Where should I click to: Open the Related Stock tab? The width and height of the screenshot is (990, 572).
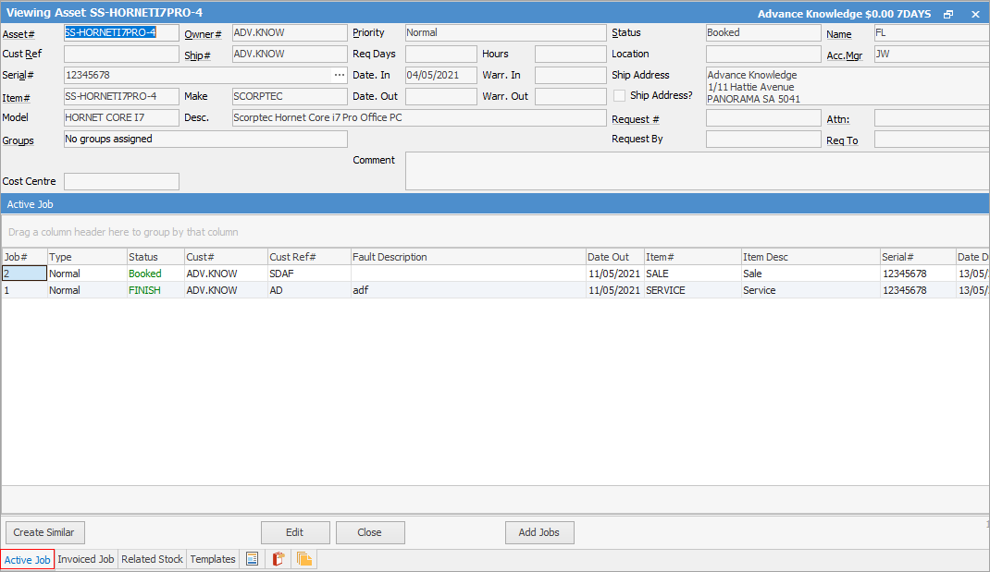152,559
